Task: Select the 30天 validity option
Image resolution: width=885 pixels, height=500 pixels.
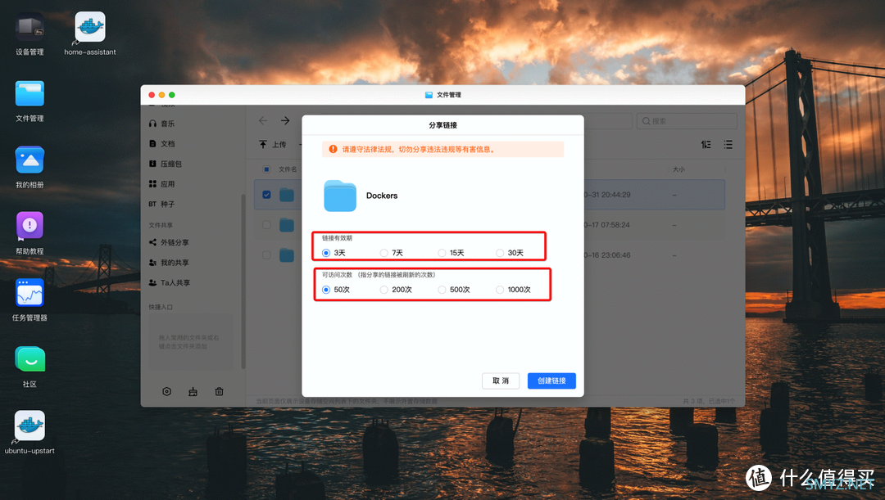Action: click(x=500, y=253)
